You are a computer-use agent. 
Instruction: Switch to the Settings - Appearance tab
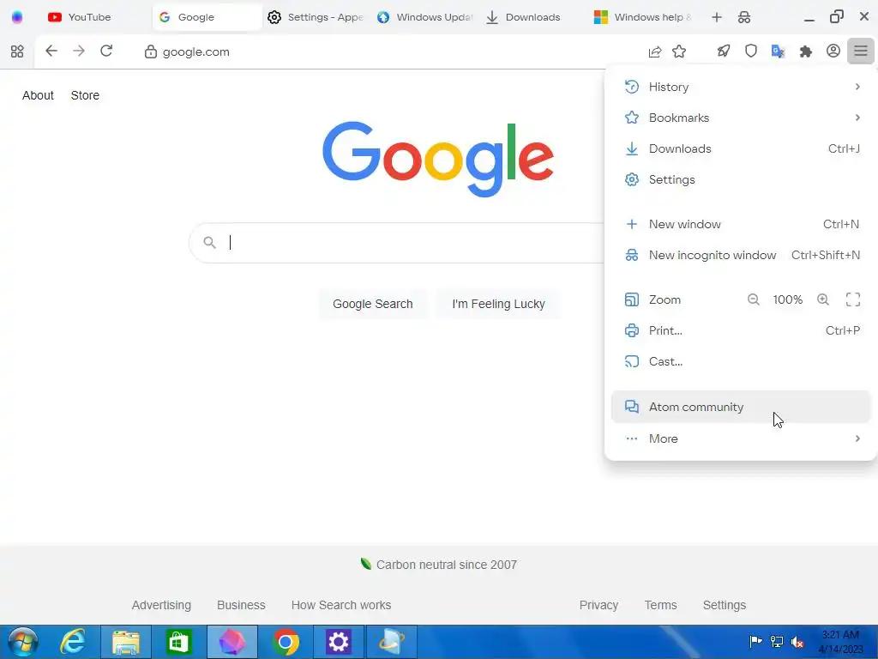click(316, 17)
